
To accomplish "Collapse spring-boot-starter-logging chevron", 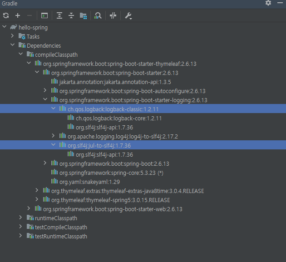I will pyautogui.click(x=45, y=99).
